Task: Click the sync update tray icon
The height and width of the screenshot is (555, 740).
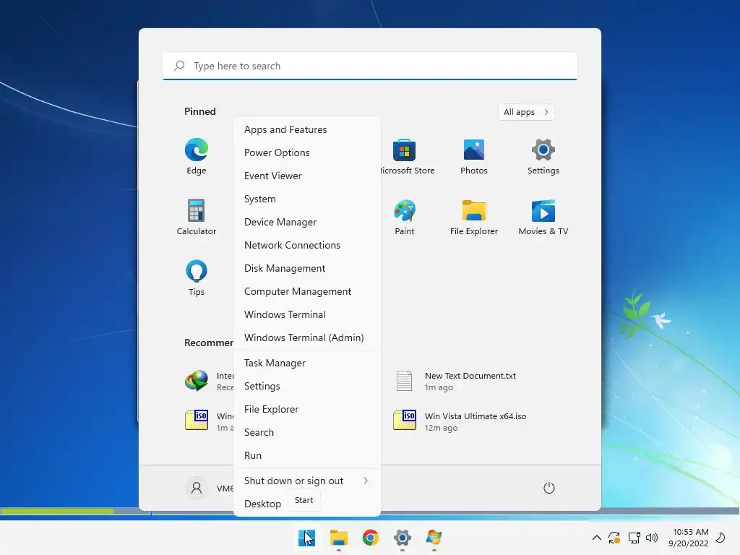Action: [x=614, y=538]
